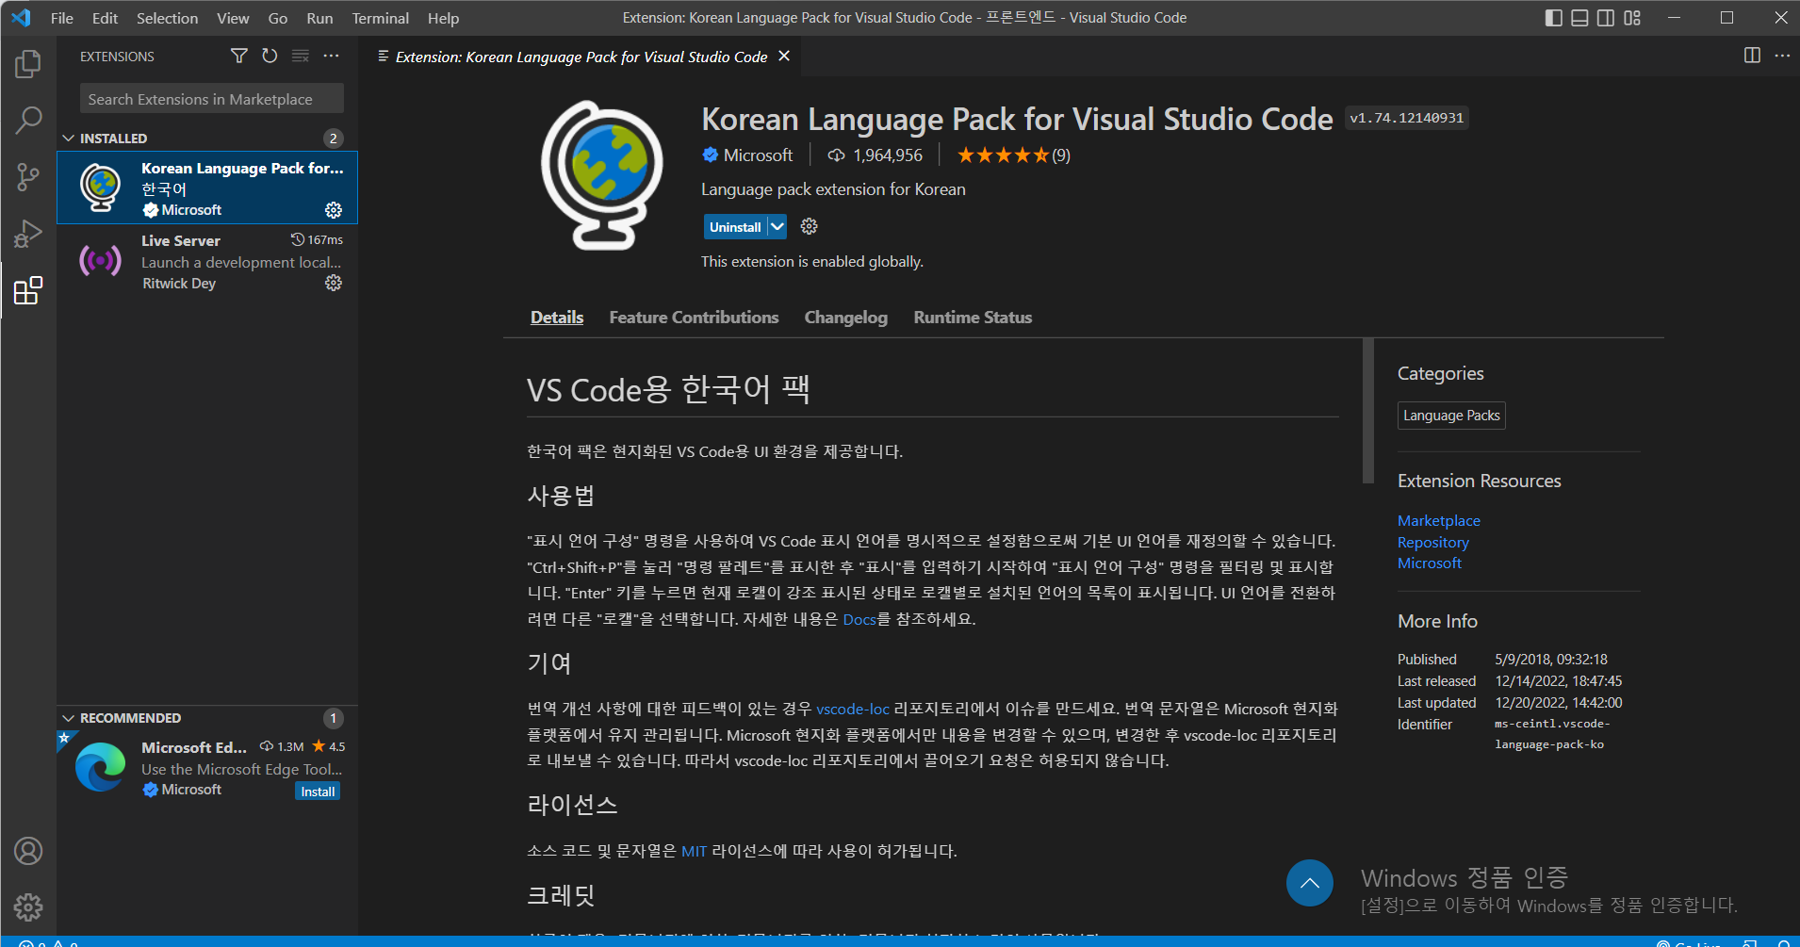This screenshot has width=1800, height=947.
Task: Open Extensions view more actions menu
Action: click(x=331, y=56)
